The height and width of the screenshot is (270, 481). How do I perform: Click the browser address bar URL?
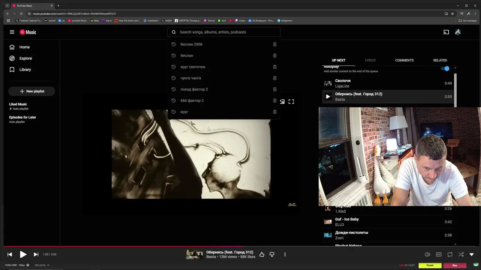[x=74, y=14]
